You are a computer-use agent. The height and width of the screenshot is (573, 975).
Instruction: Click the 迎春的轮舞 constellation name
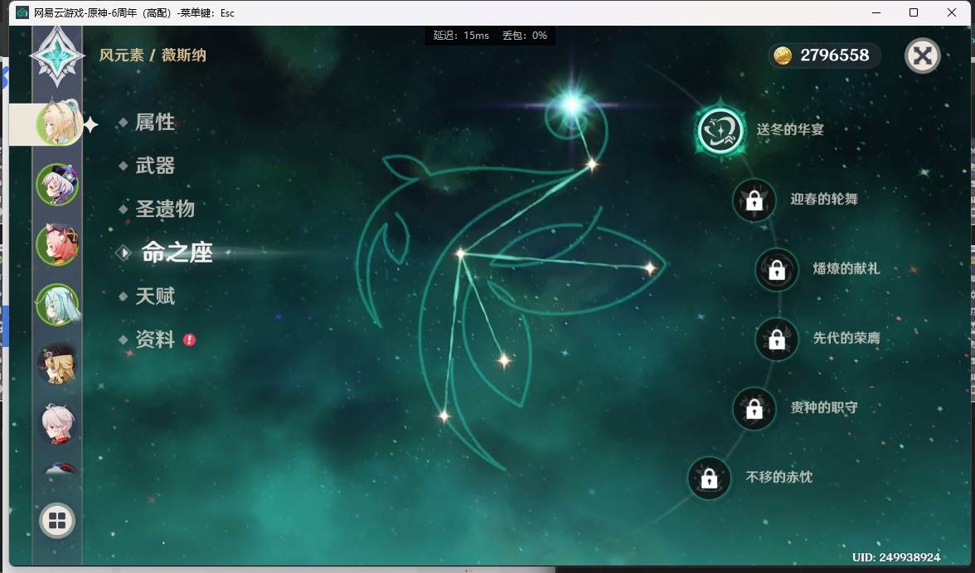click(x=824, y=200)
